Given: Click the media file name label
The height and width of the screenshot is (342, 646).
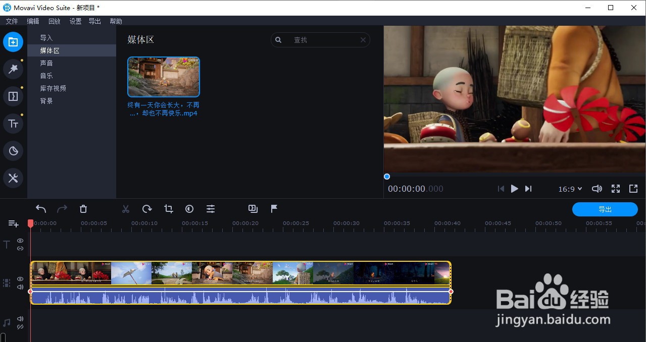Looking at the screenshot, I should (x=164, y=109).
